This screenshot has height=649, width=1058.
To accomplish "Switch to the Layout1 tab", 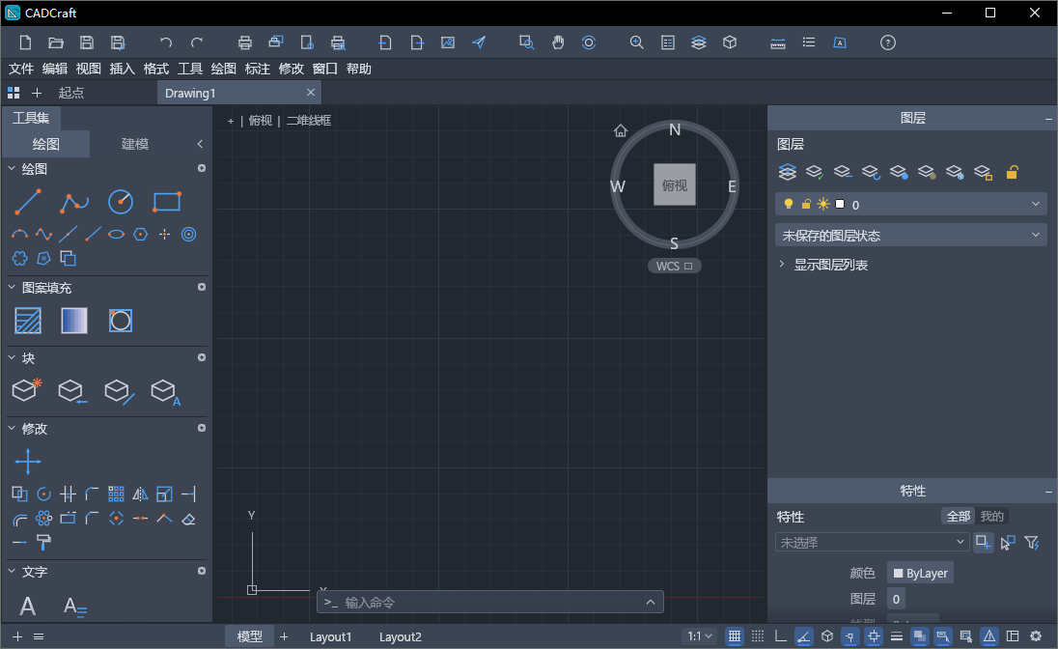I will [330, 636].
